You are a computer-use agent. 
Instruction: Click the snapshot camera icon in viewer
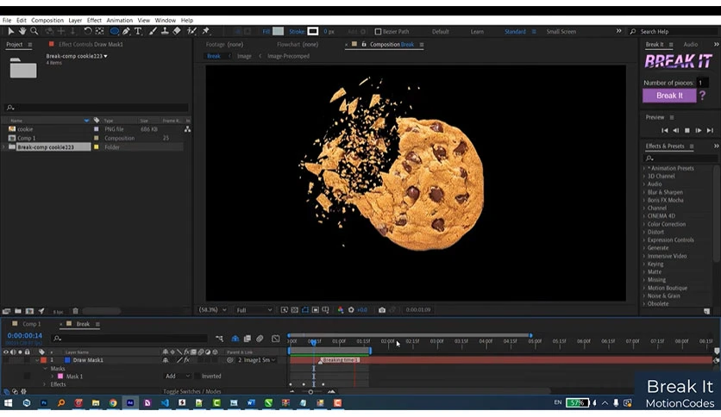click(382, 310)
